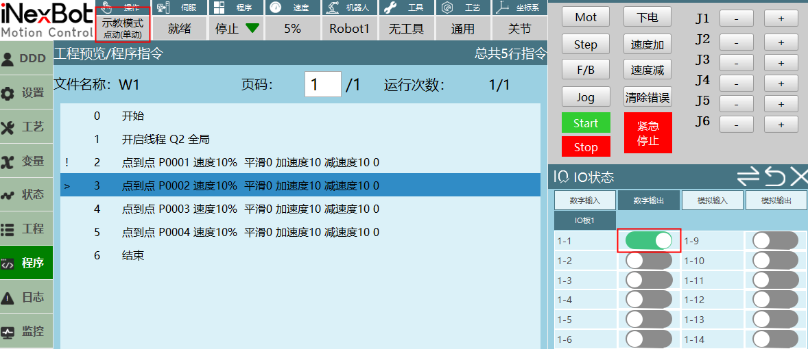Switch to 数字输出 tab
808x349 pixels.
pos(649,200)
